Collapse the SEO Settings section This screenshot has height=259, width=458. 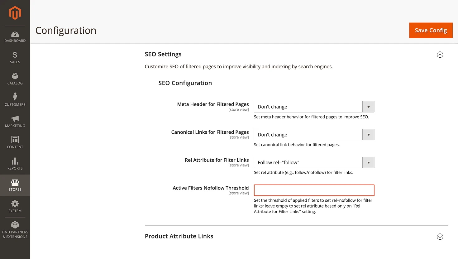pyautogui.click(x=440, y=55)
